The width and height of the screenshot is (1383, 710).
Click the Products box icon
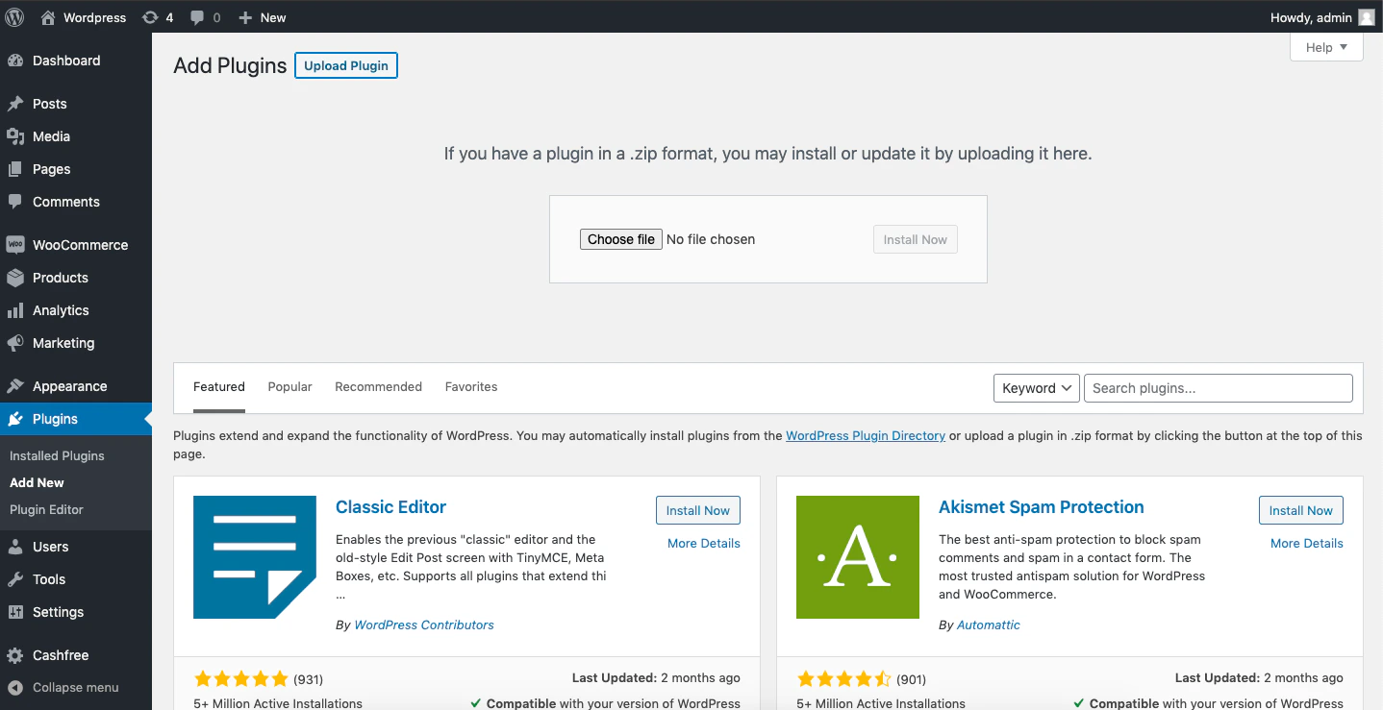point(14,278)
